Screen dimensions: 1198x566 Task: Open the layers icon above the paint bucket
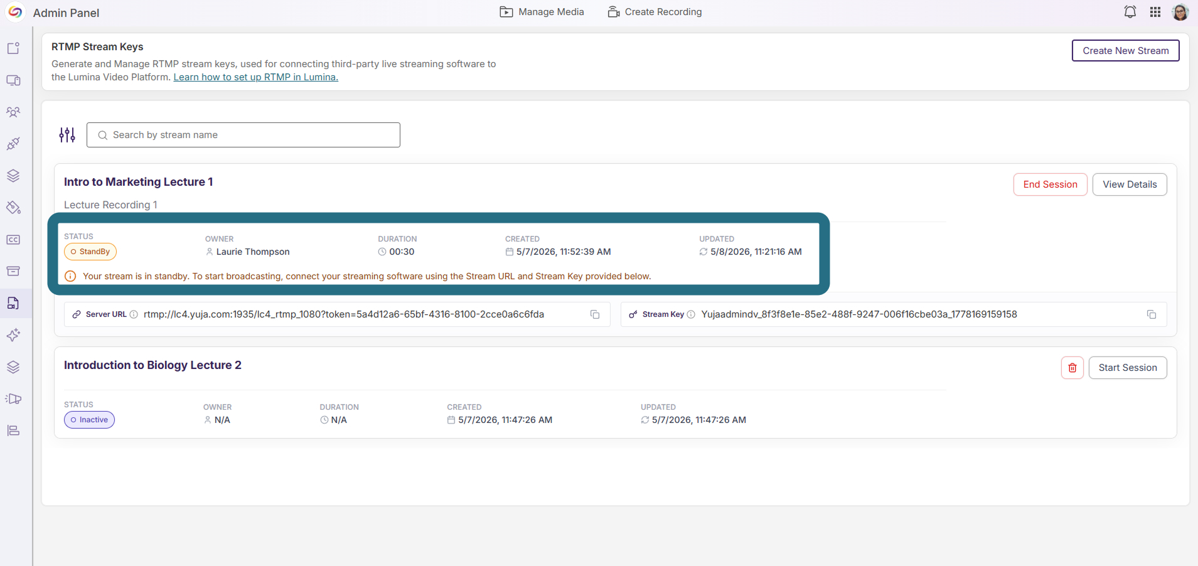point(13,176)
